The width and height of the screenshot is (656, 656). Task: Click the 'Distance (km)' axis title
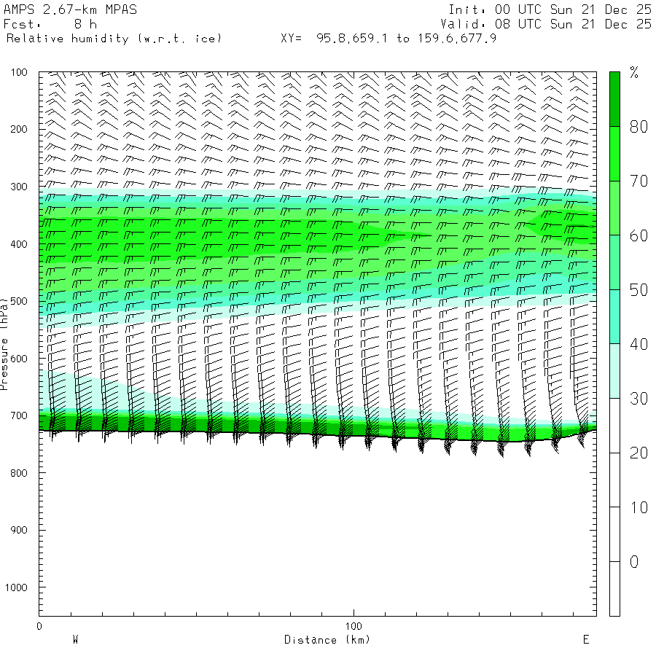tap(327, 640)
